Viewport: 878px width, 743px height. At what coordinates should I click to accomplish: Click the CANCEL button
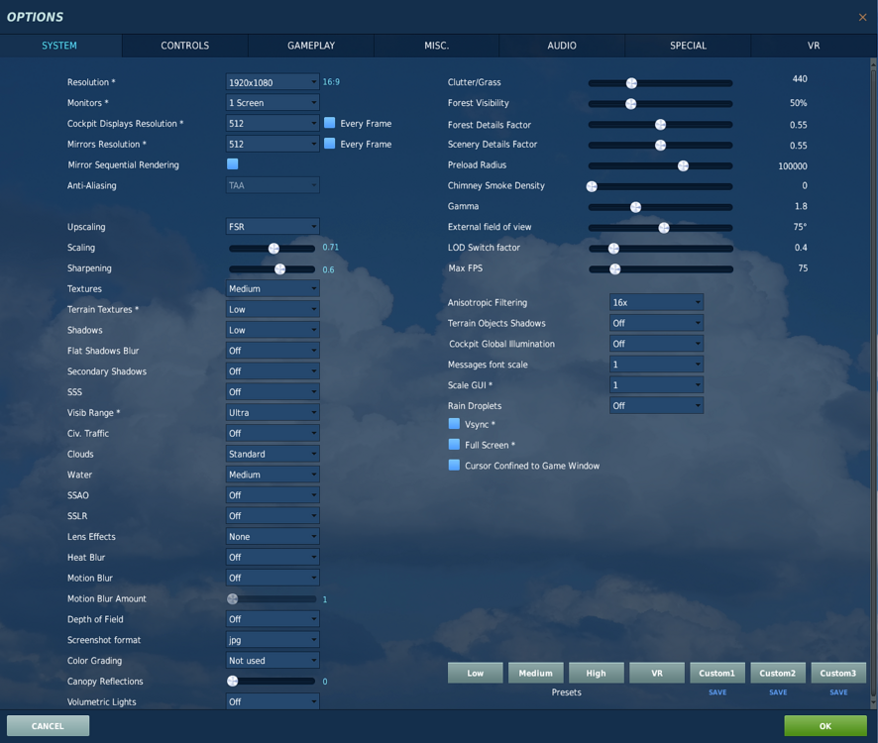pos(48,725)
